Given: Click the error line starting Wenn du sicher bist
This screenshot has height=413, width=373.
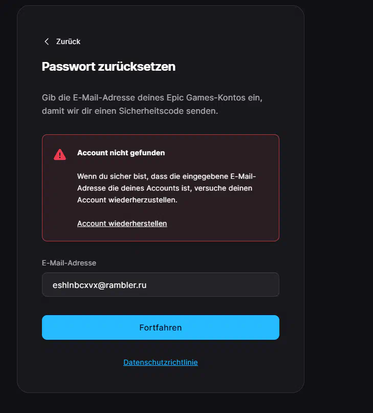Looking at the screenshot, I should pos(166,176).
